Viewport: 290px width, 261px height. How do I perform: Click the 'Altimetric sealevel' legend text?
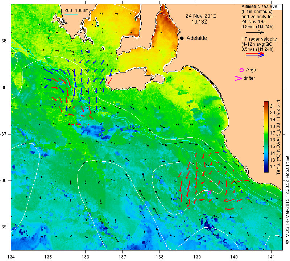pos(260,7)
